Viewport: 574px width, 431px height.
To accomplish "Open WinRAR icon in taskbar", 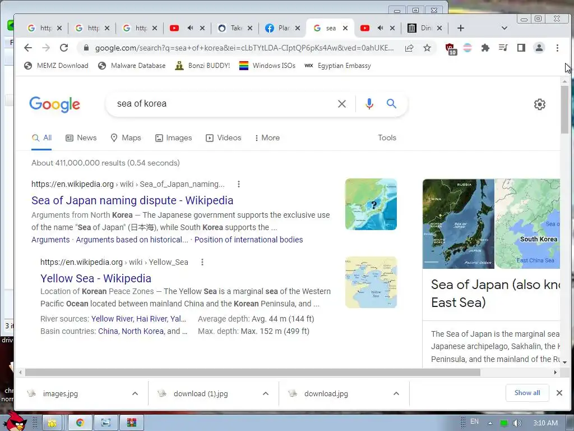I will 132,423.
